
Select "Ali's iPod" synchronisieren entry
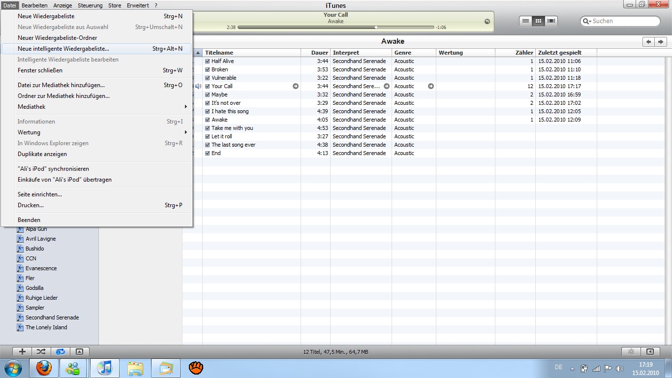click(x=96, y=169)
